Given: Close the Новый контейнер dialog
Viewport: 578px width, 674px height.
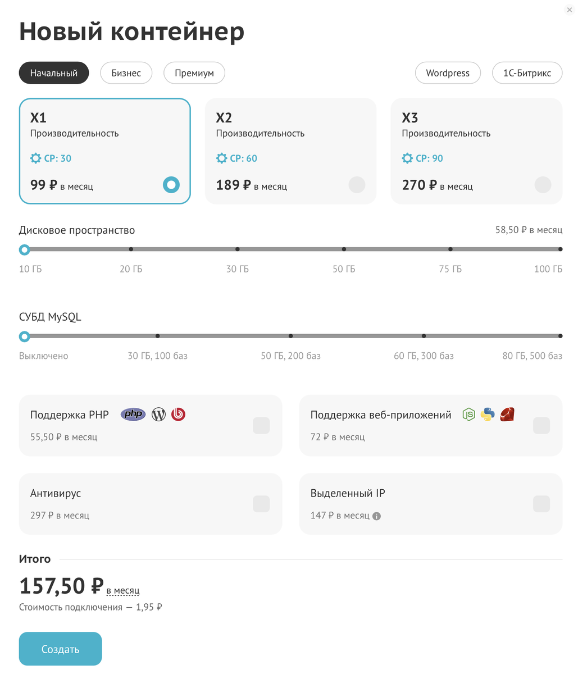Looking at the screenshot, I should coord(570,9).
